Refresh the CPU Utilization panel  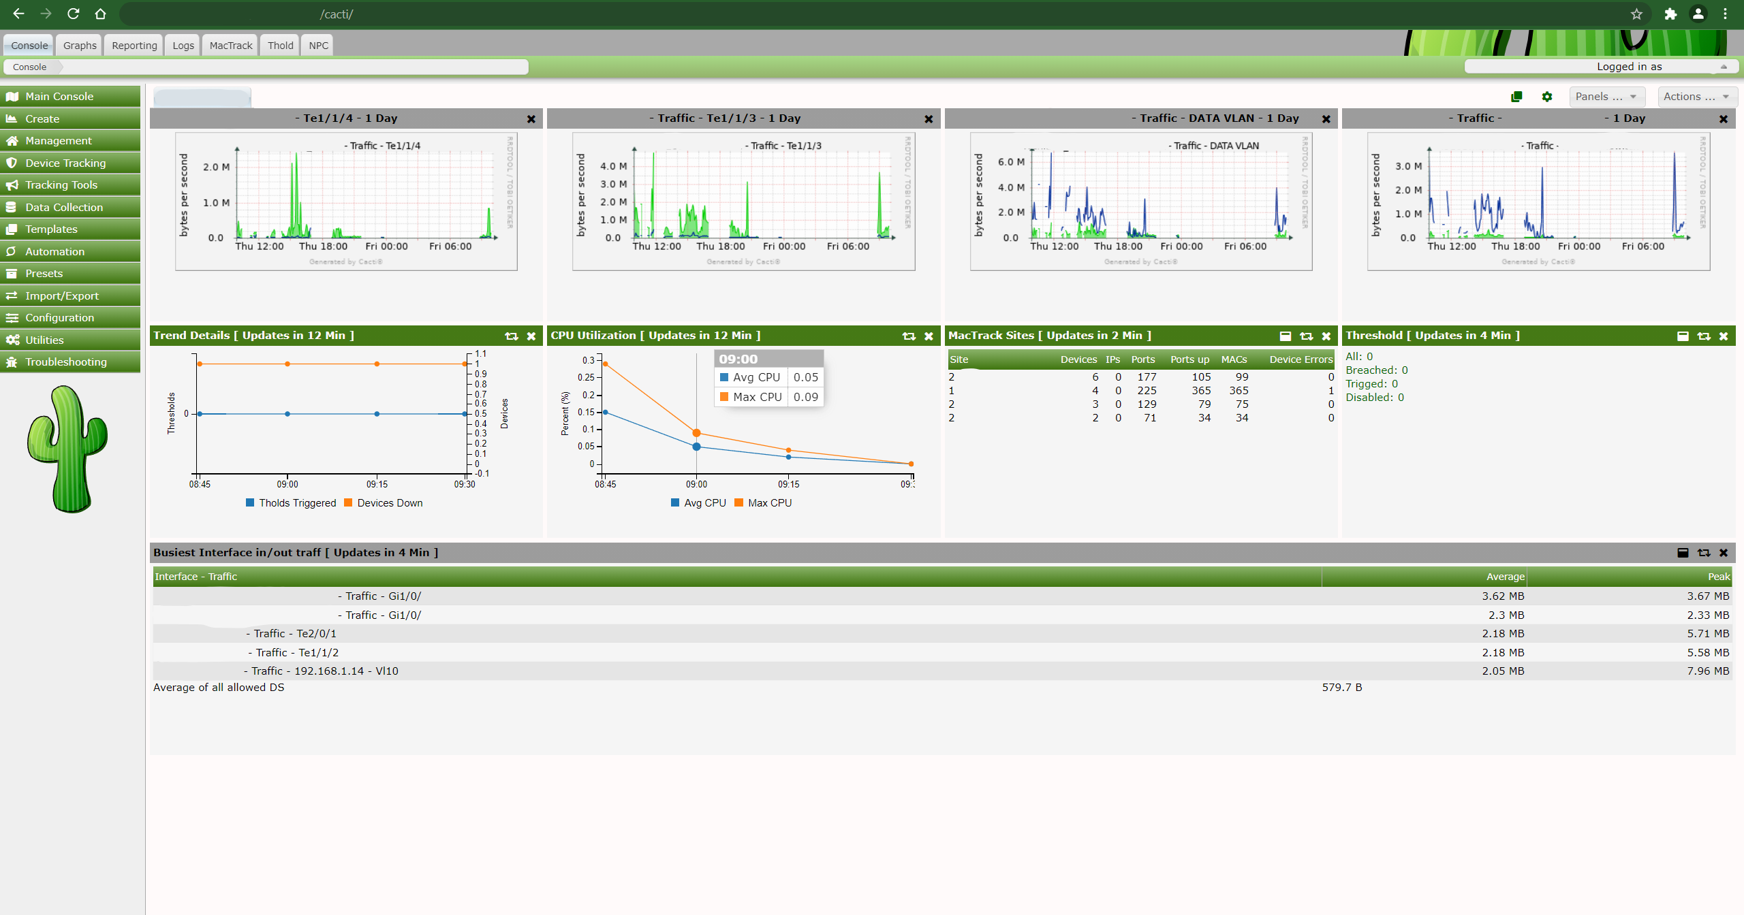pyautogui.click(x=909, y=336)
